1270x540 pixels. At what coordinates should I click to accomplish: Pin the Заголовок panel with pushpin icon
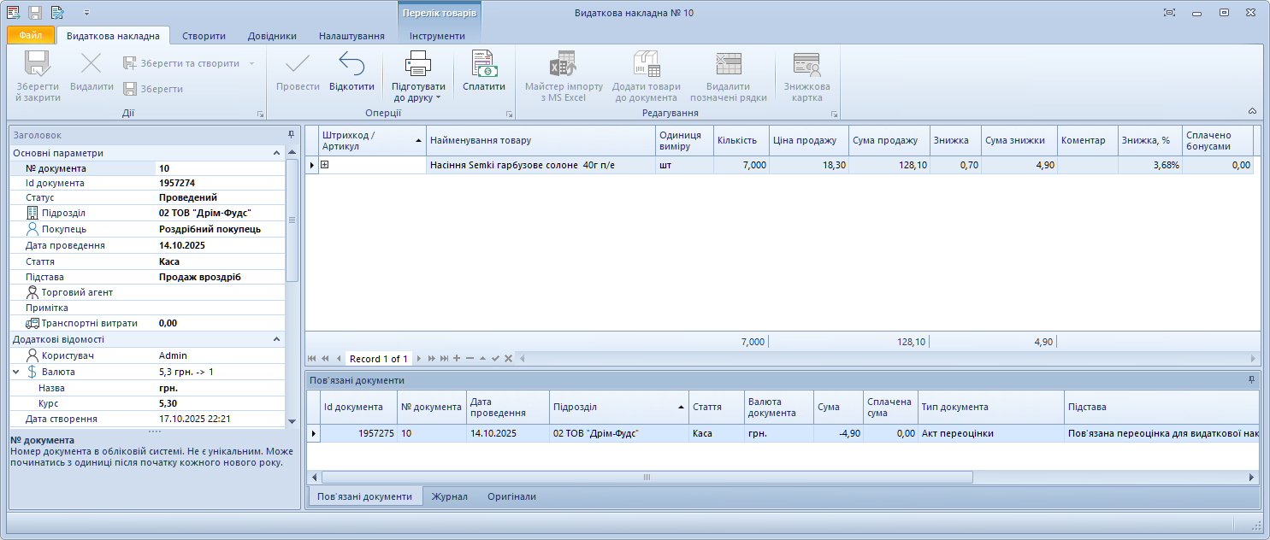[291, 135]
